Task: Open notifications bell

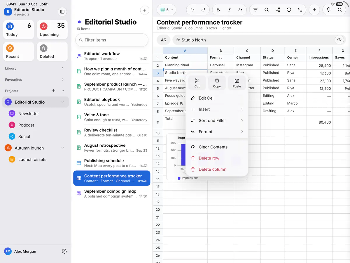Action: coord(329,10)
